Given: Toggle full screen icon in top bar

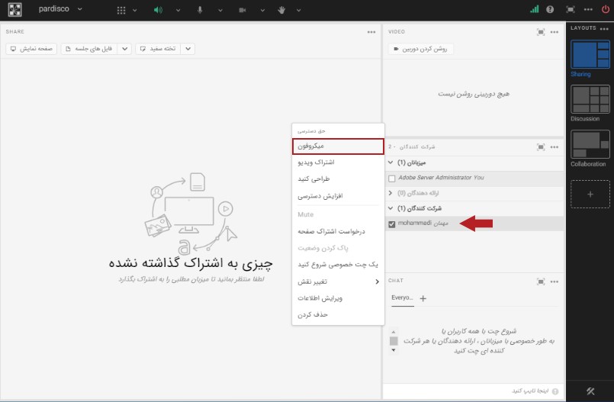Looking at the screenshot, I should coord(571,9).
